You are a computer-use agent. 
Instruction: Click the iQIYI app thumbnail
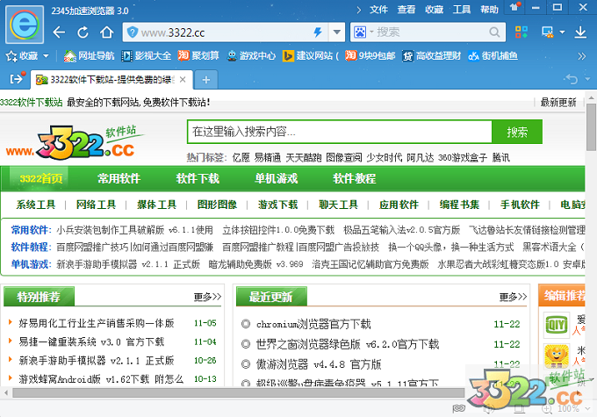tap(557, 325)
